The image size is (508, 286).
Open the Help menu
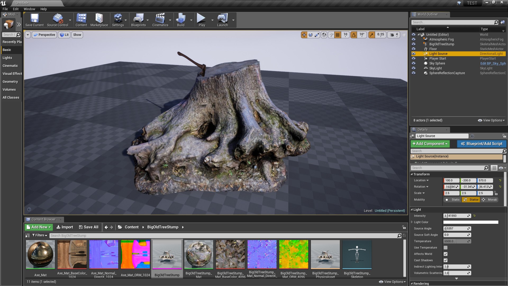pos(43,9)
